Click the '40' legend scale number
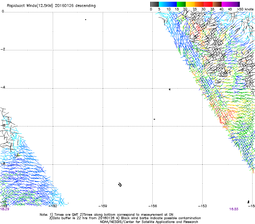Screen dimensions: 255x224 click(221, 9)
